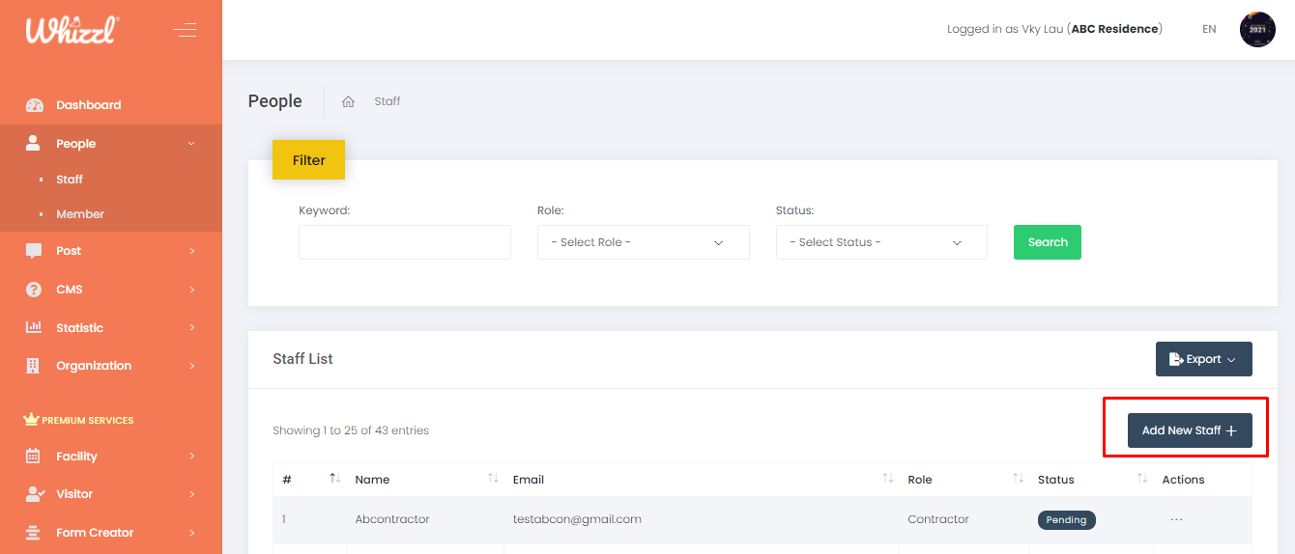1295x554 pixels.
Task: Open the Member submenu item
Action: point(80,214)
